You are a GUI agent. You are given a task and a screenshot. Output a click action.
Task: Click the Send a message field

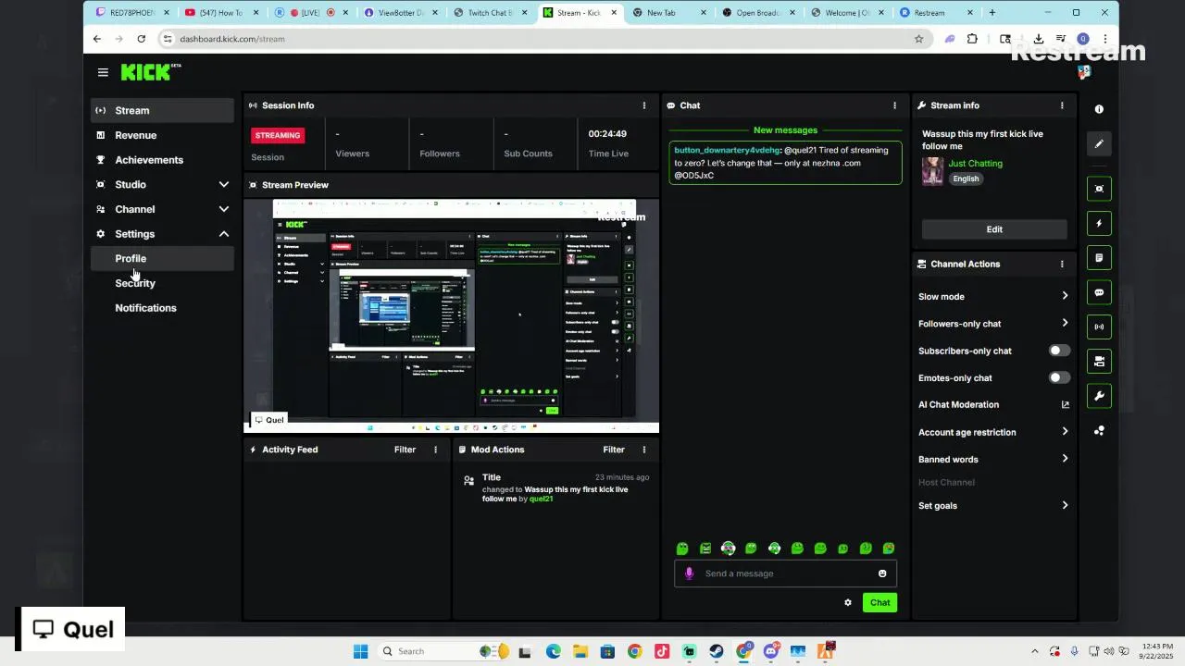(x=785, y=573)
